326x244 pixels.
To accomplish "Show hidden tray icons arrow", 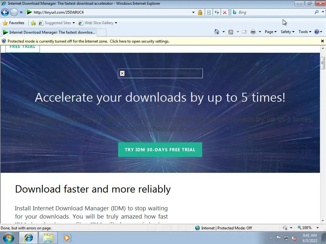I will tap(271, 238).
